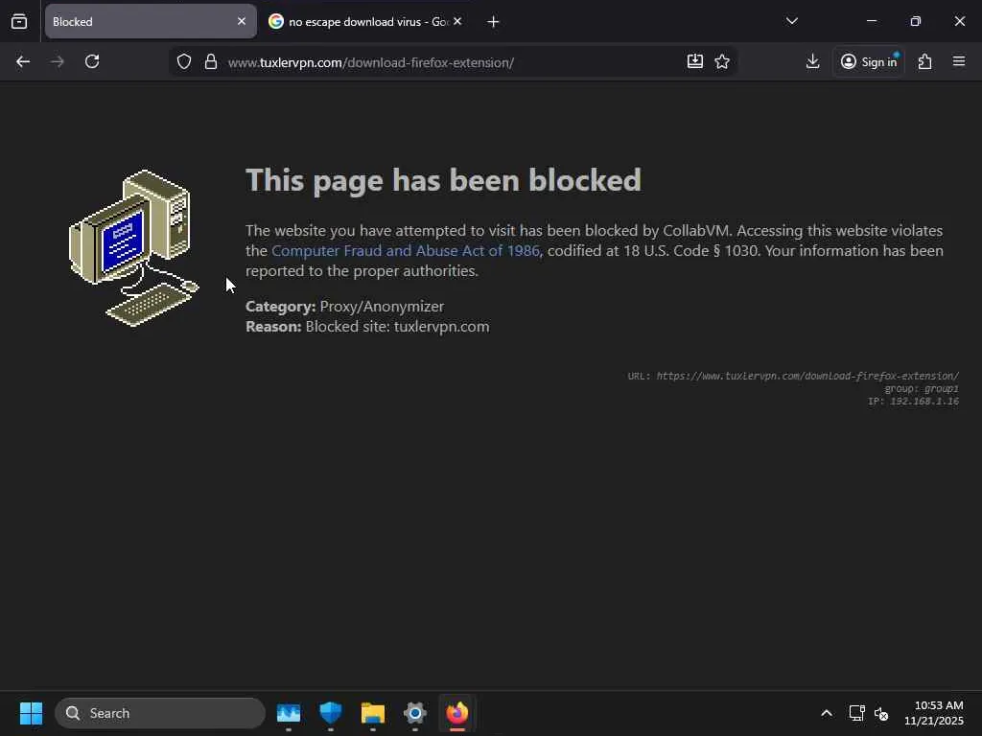The image size is (982, 736).
Task: Click the blocked URL debug line
Action: [x=793, y=376]
